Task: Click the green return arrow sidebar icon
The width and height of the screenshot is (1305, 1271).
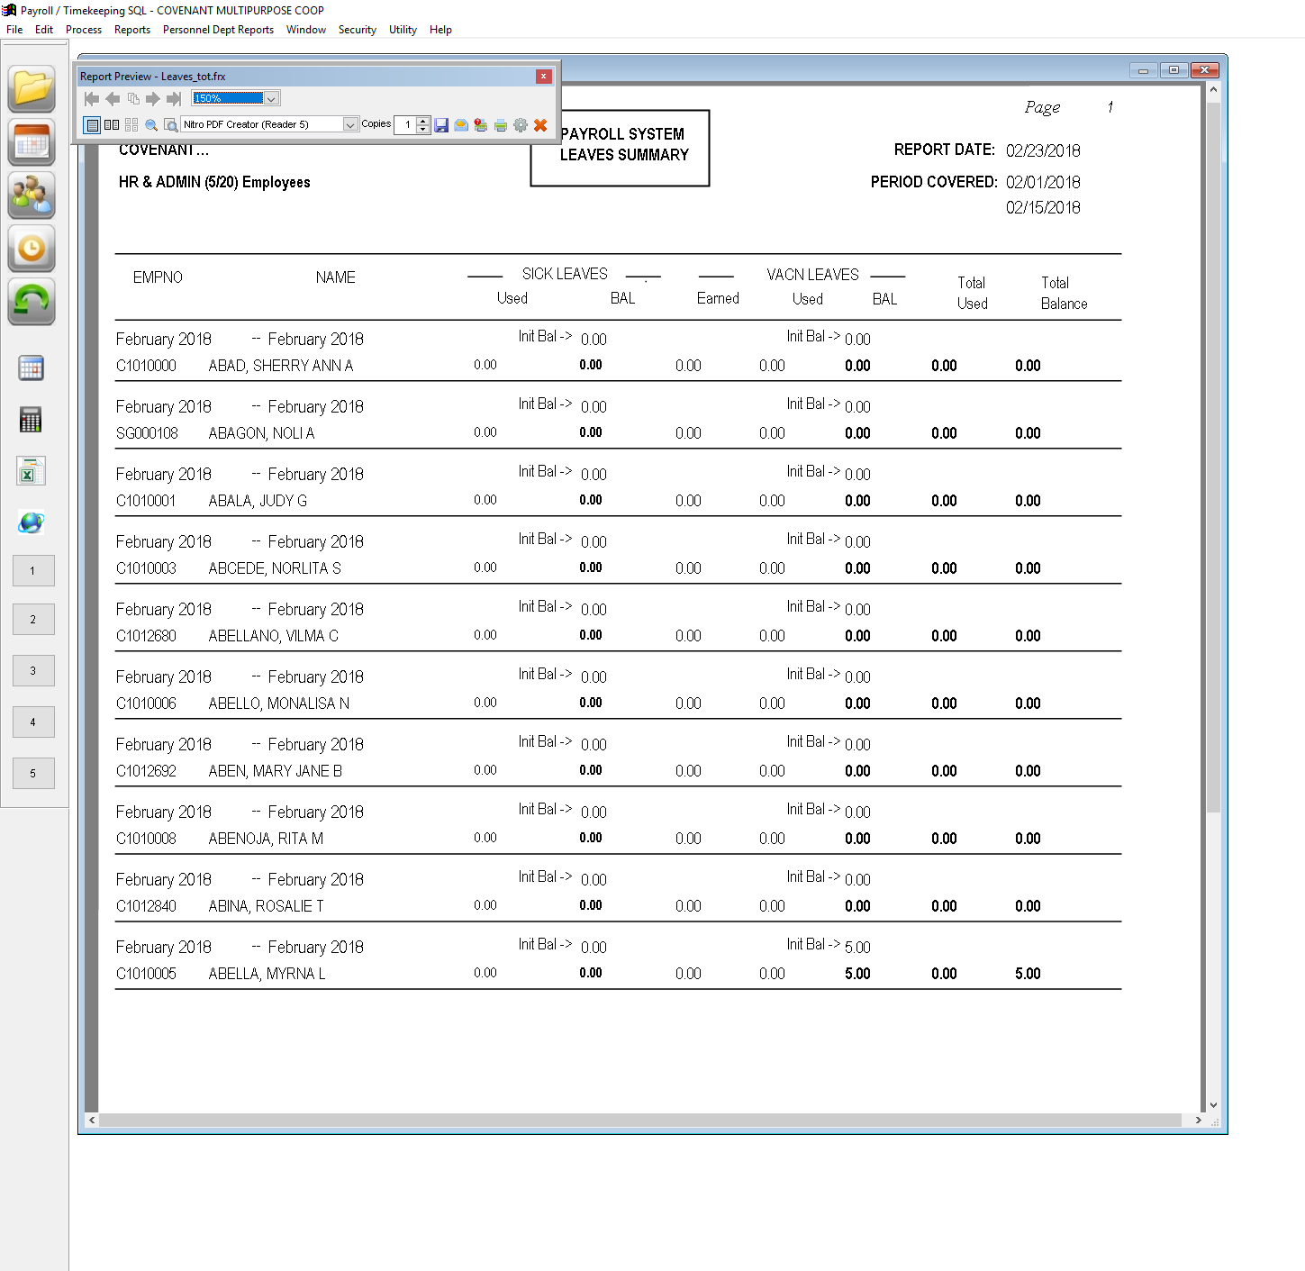Action: (32, 302)
